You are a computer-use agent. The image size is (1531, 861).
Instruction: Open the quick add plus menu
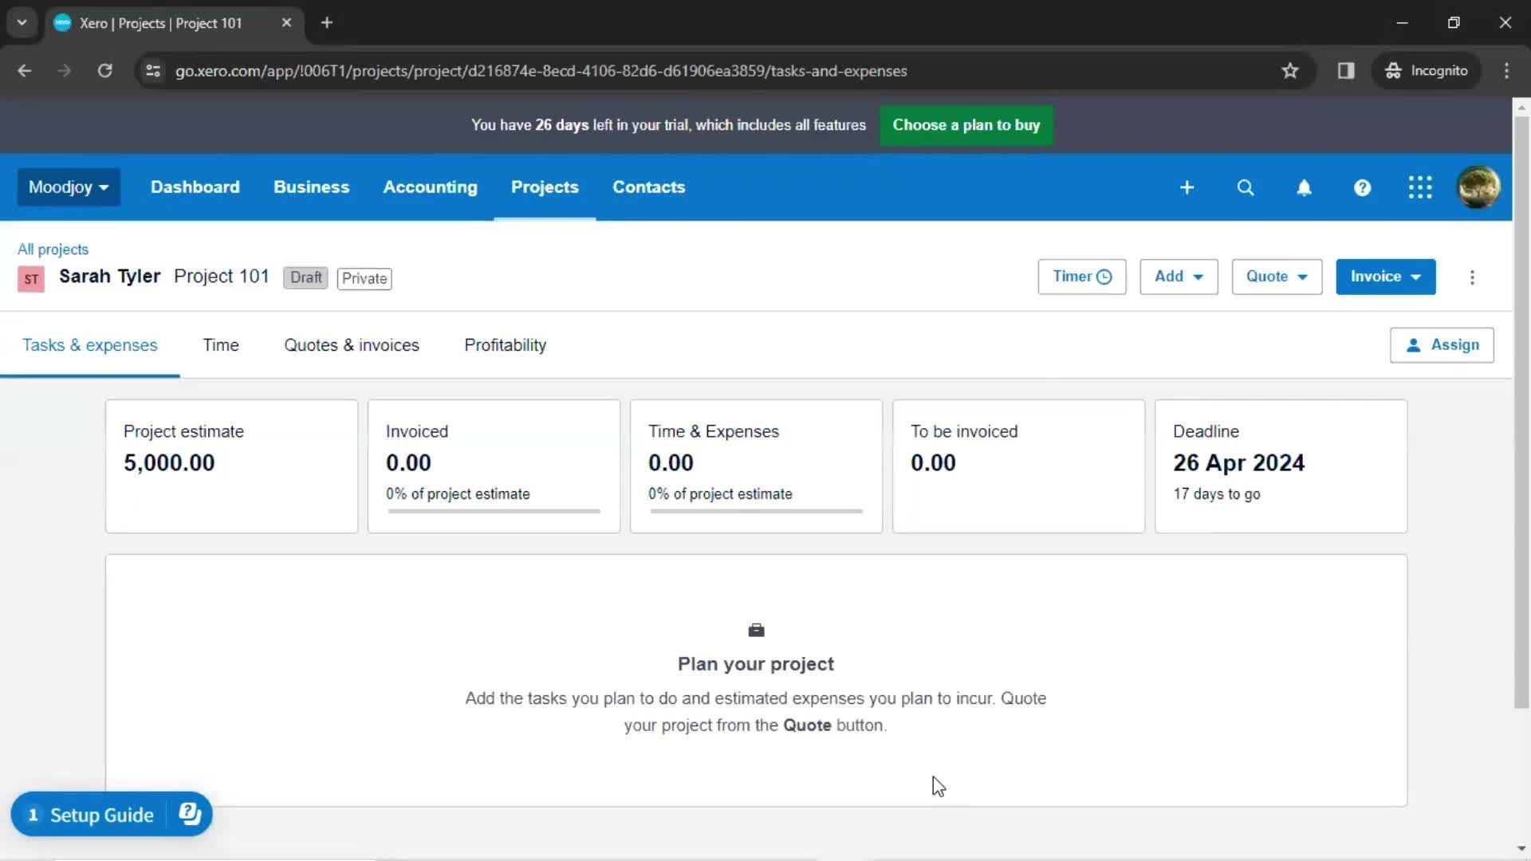pyautogui.click(x=1187, y=187)
